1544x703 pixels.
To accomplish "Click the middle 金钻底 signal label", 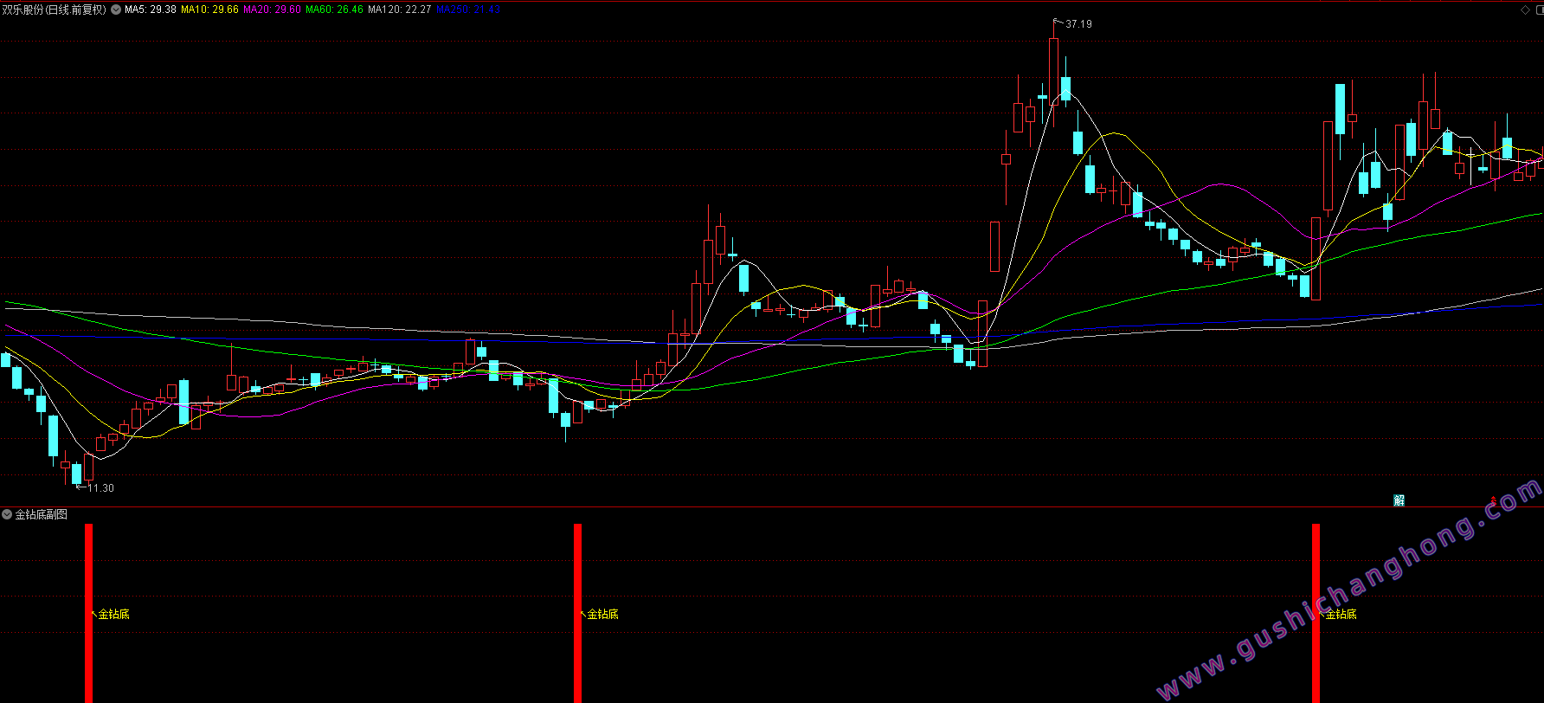I will (x=602, y=614).
